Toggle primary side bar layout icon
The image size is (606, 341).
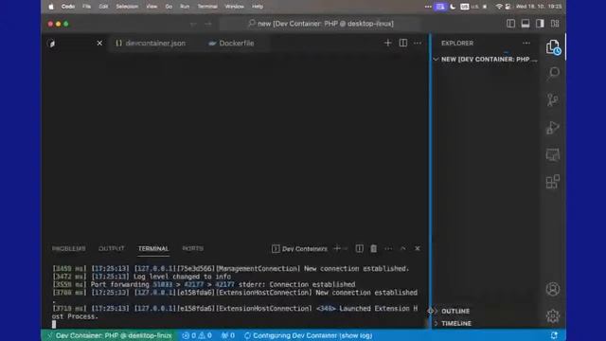(x=510, y=24)
